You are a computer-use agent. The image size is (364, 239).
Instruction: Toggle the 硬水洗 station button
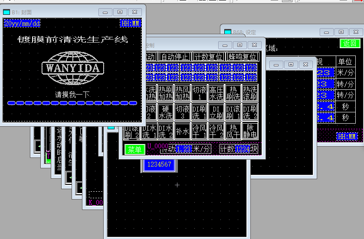coord(165,112)
